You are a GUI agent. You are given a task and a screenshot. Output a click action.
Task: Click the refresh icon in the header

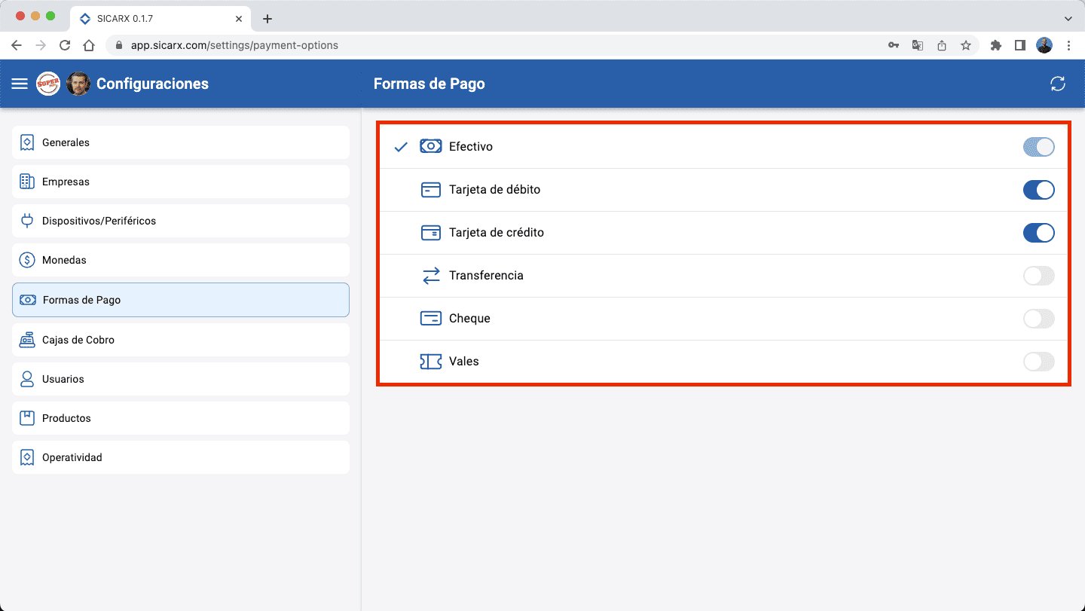(1058, 84)
